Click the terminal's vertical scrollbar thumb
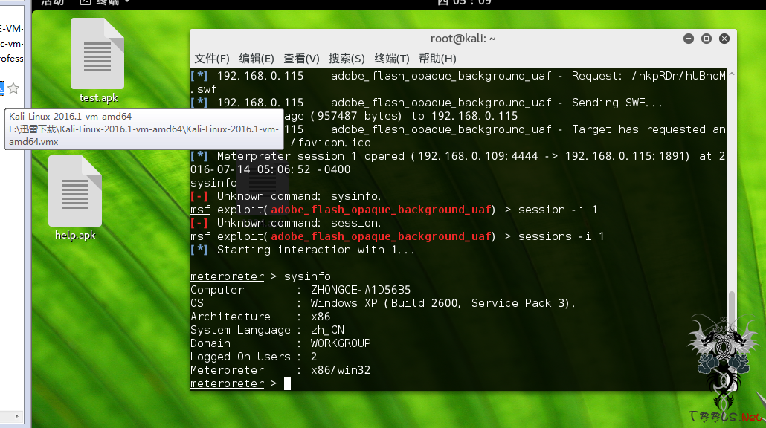 pyautogui.click(x=731, y=340)
